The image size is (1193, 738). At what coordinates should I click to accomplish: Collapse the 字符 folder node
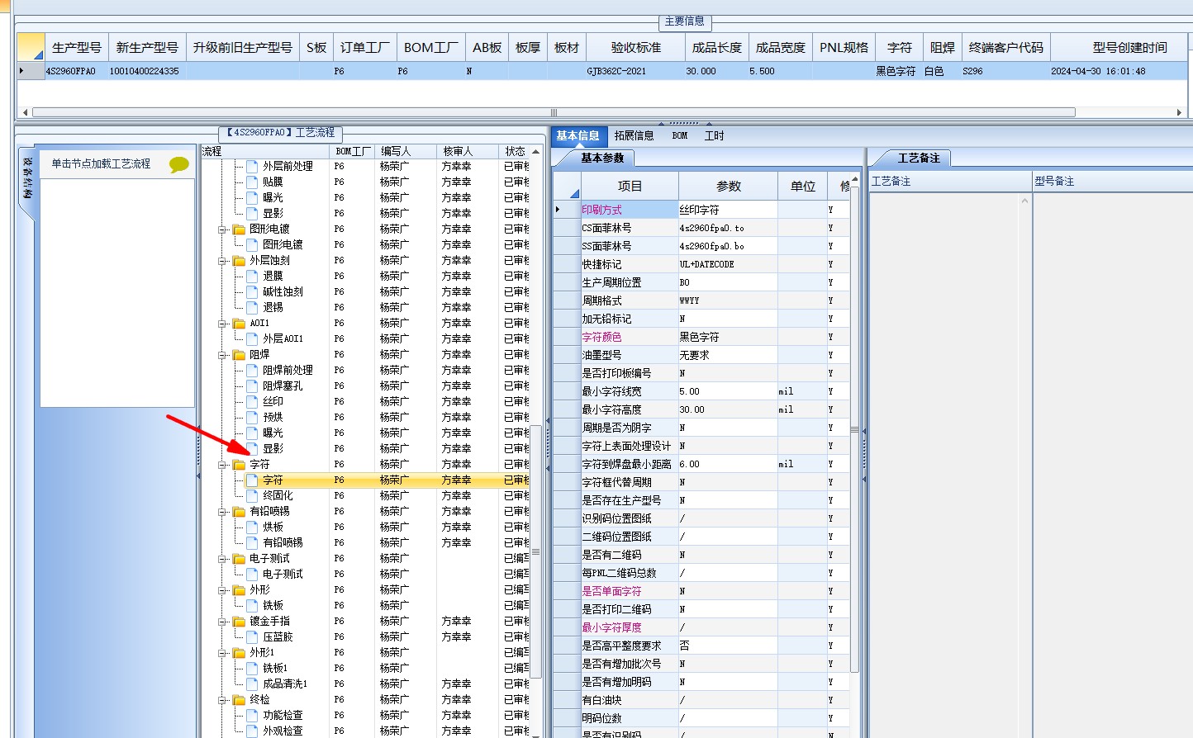pos(222,465)
